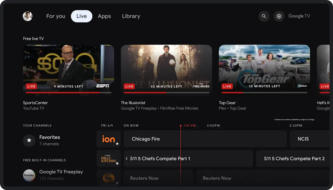Viewport: 333px width, 190px height.
Task: Open the Apps tab
Action: pyautogui.click(x=104, y=16)
